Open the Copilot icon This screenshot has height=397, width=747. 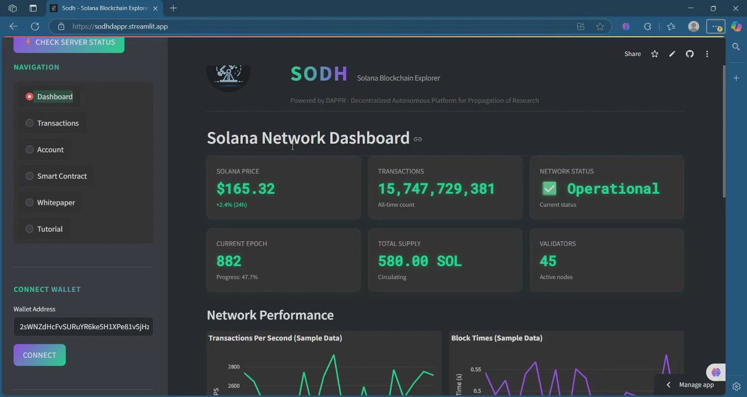pos(736,26)
